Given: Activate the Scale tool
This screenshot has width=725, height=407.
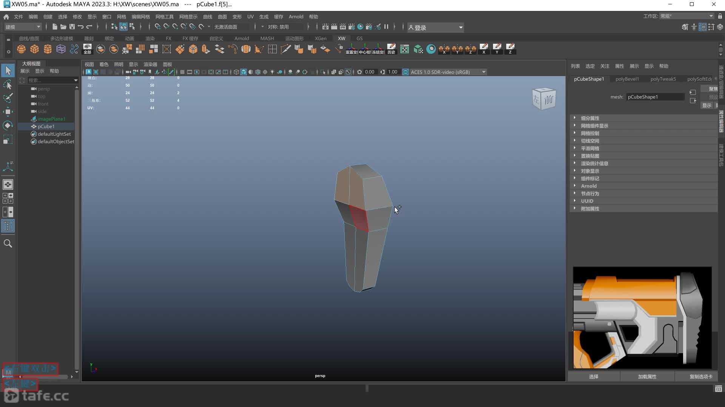Looking at the screenshot, I should point(8,140).
